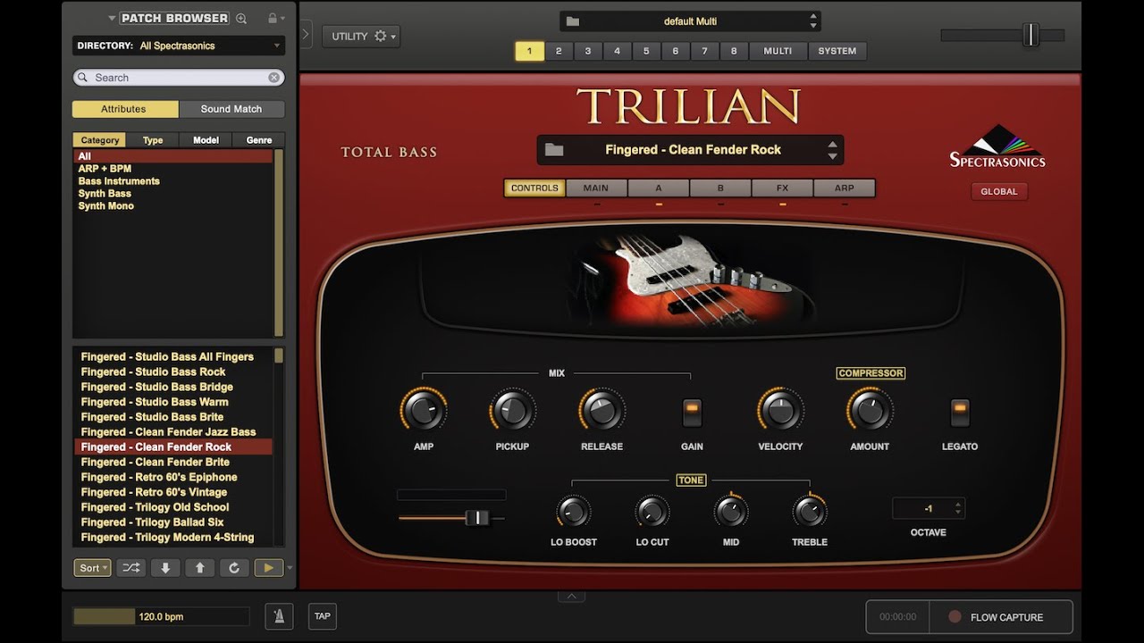Toggle the TONE section on/off label

pyautogui.click(x=691, y=480)
